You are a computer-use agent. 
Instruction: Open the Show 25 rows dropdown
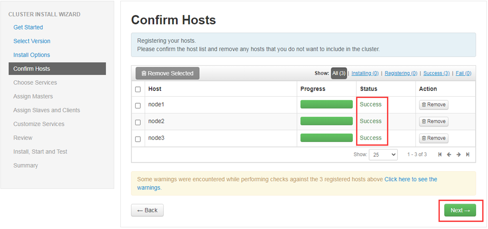[x=383, y=155]
